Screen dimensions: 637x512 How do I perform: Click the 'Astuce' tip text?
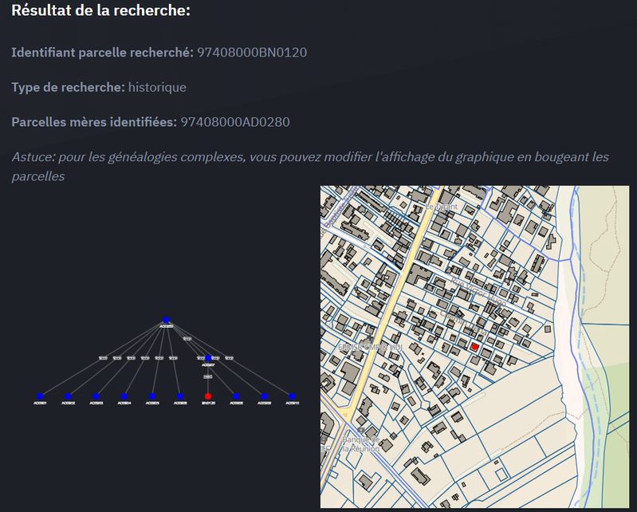(310, 167)
